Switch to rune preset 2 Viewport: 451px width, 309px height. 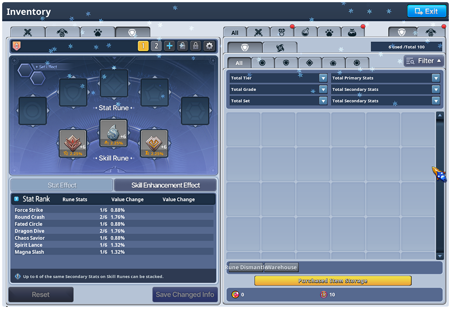click(x=156, y=46)
